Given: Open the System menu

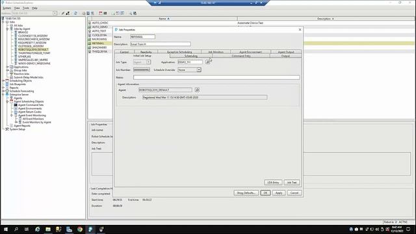Looking at the screenshot, I should point(6,8).
